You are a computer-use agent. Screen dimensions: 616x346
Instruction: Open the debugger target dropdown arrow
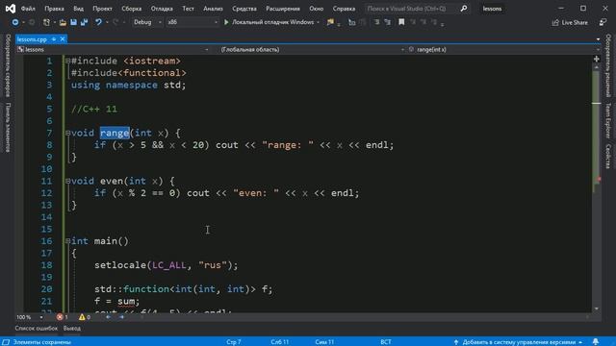(318, 22)
